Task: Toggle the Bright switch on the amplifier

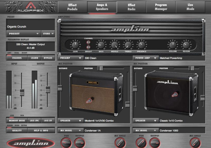Action: tap(88, 47)
